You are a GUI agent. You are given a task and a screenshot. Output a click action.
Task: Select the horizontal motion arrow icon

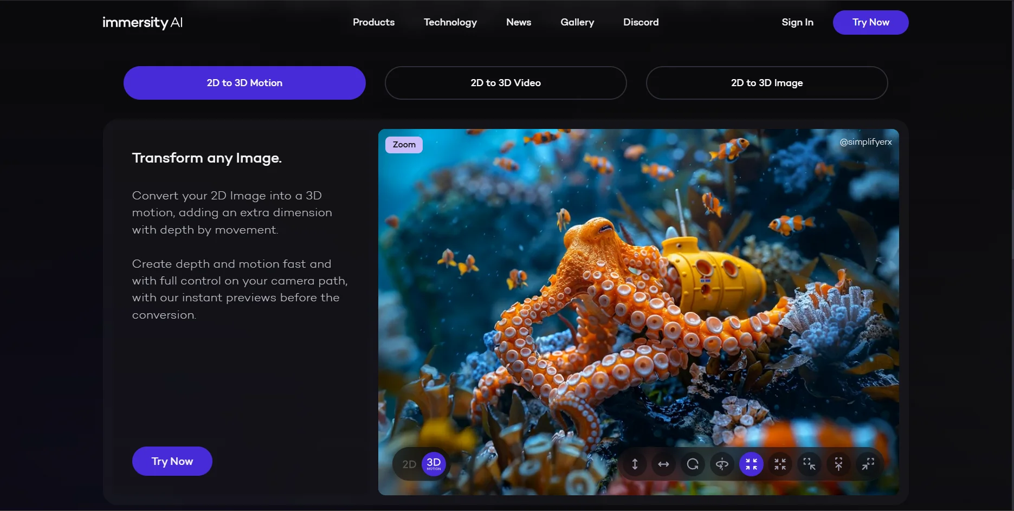point(664,464)
